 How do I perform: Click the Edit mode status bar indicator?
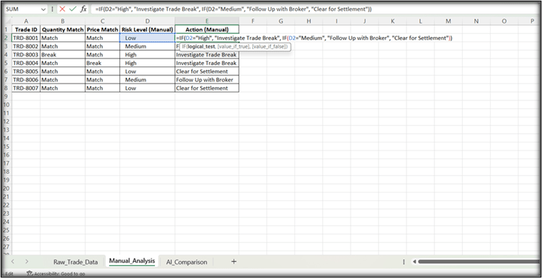(x=9, y=274)
